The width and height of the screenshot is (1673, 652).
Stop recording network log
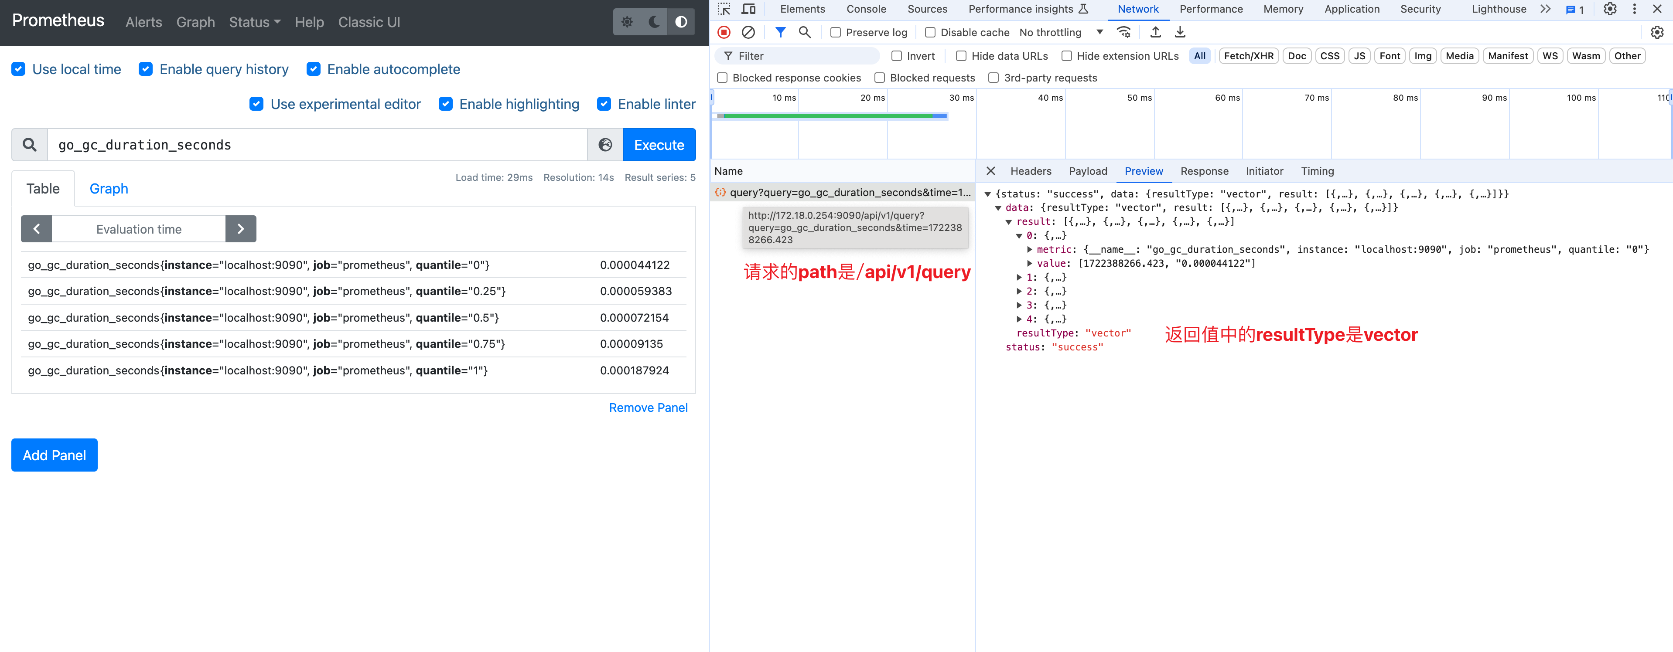click(724, 32)
